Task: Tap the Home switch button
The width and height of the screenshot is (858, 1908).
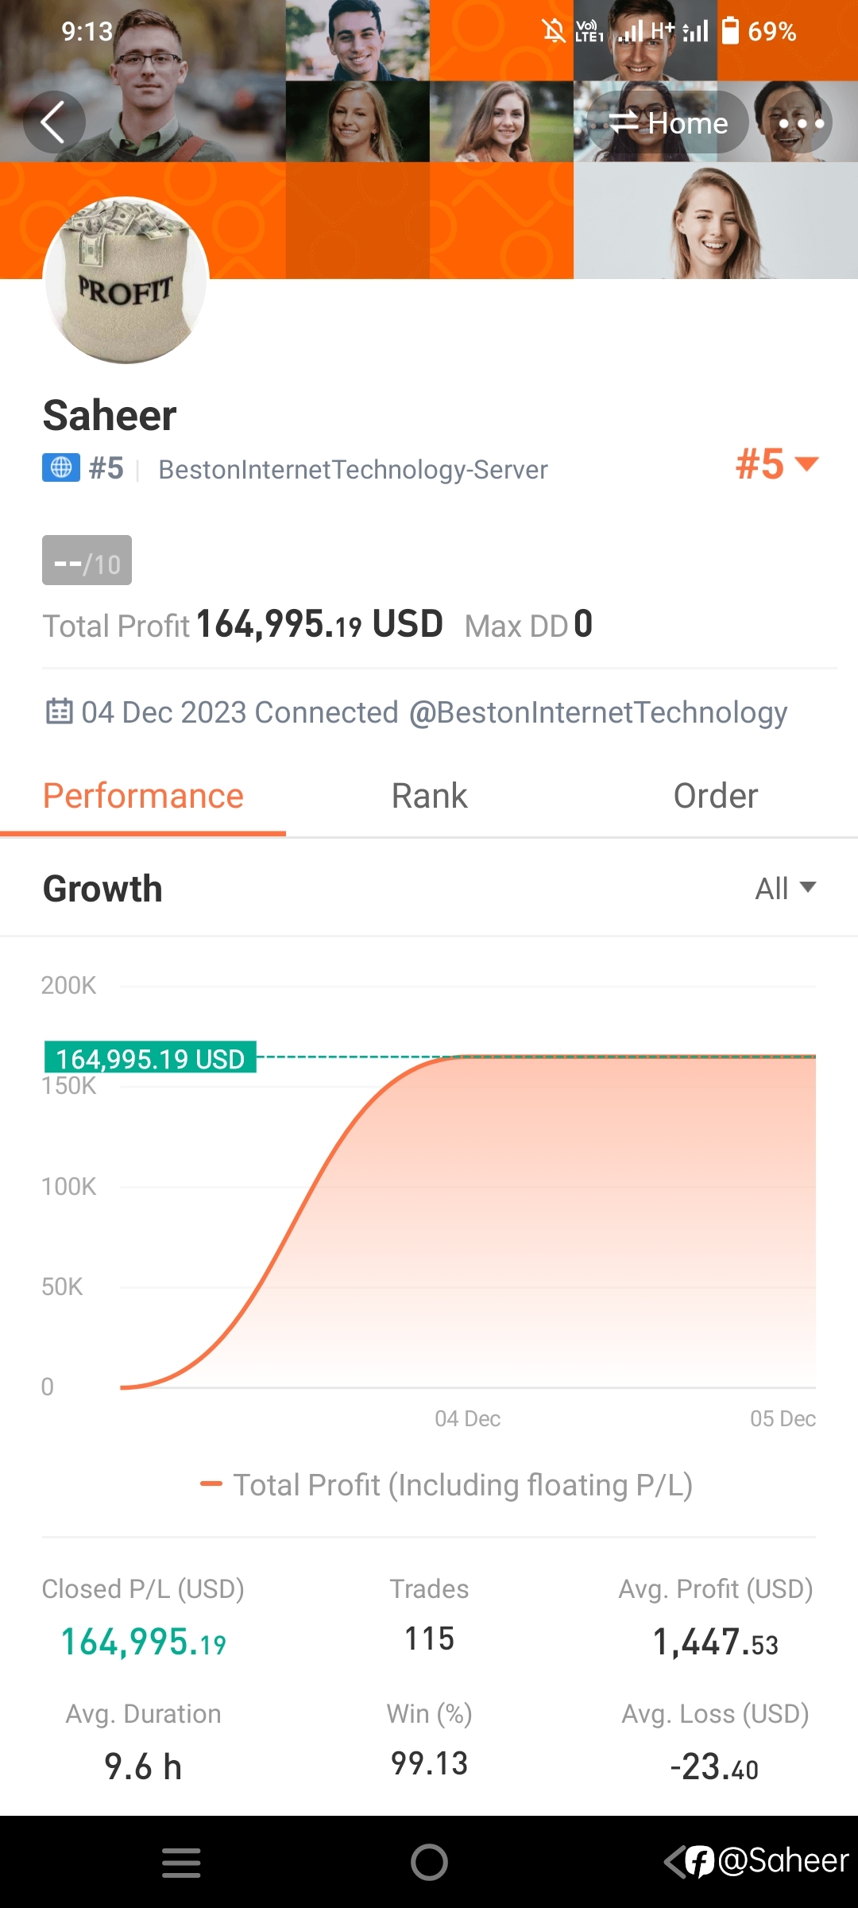Action: tap(668, 122)
